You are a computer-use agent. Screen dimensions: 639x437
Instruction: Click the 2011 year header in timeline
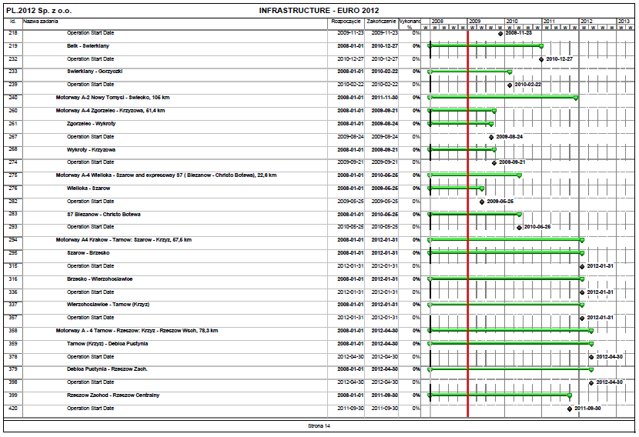pos(549,22)
